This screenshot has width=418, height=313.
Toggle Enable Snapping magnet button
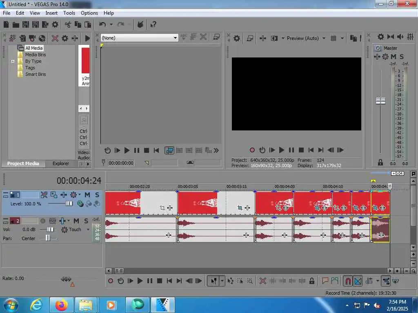click(x=348, y=281)
